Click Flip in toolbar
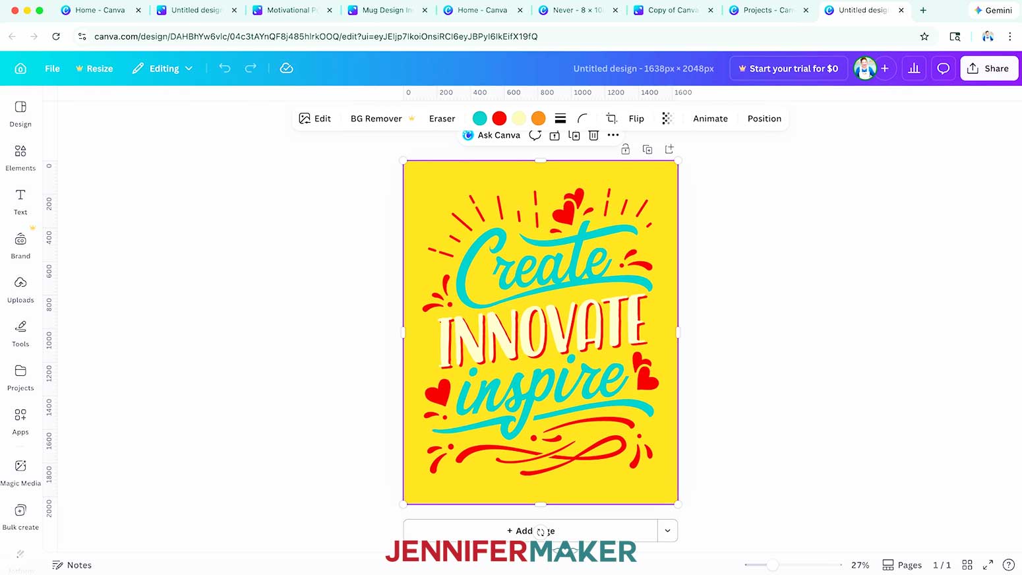 (636, 119)
